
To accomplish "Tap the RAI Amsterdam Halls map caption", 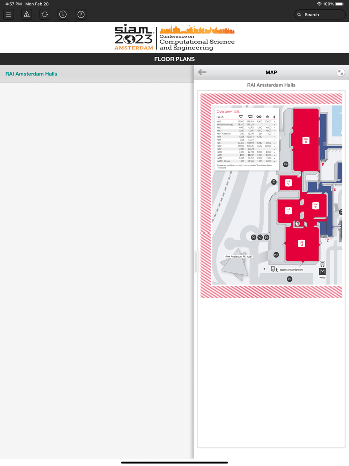I will click(271, 85).
